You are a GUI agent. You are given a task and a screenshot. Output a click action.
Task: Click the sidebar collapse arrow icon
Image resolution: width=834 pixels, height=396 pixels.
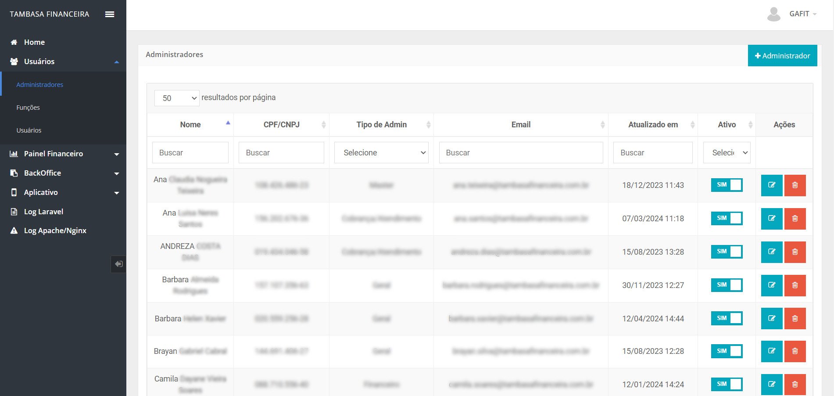118,264
